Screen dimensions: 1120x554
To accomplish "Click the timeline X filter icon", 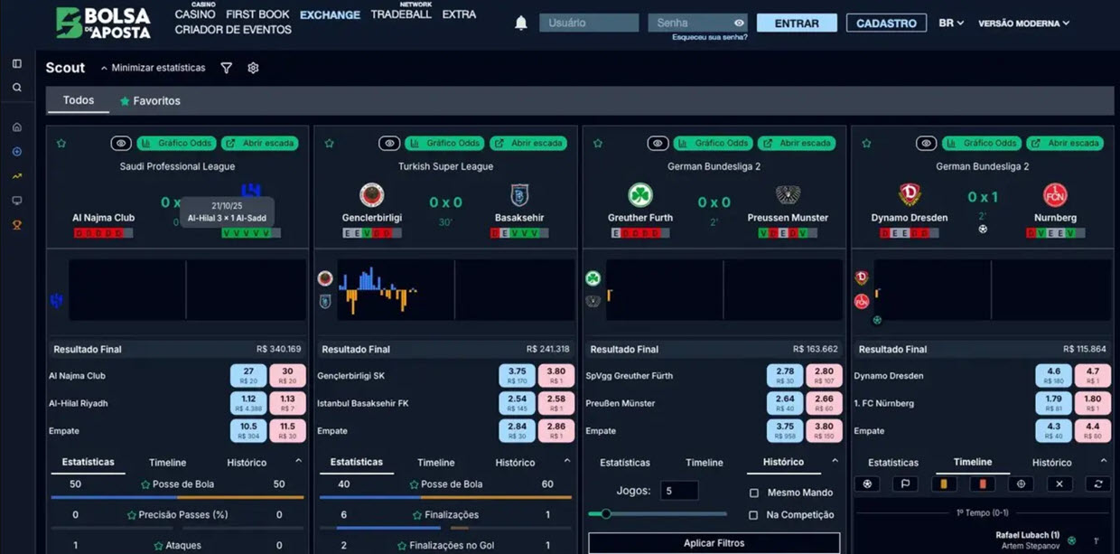I will point(1059,484).
